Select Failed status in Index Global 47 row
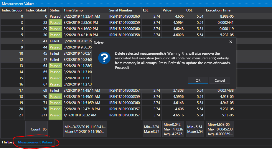 click(x=55, y=60)
